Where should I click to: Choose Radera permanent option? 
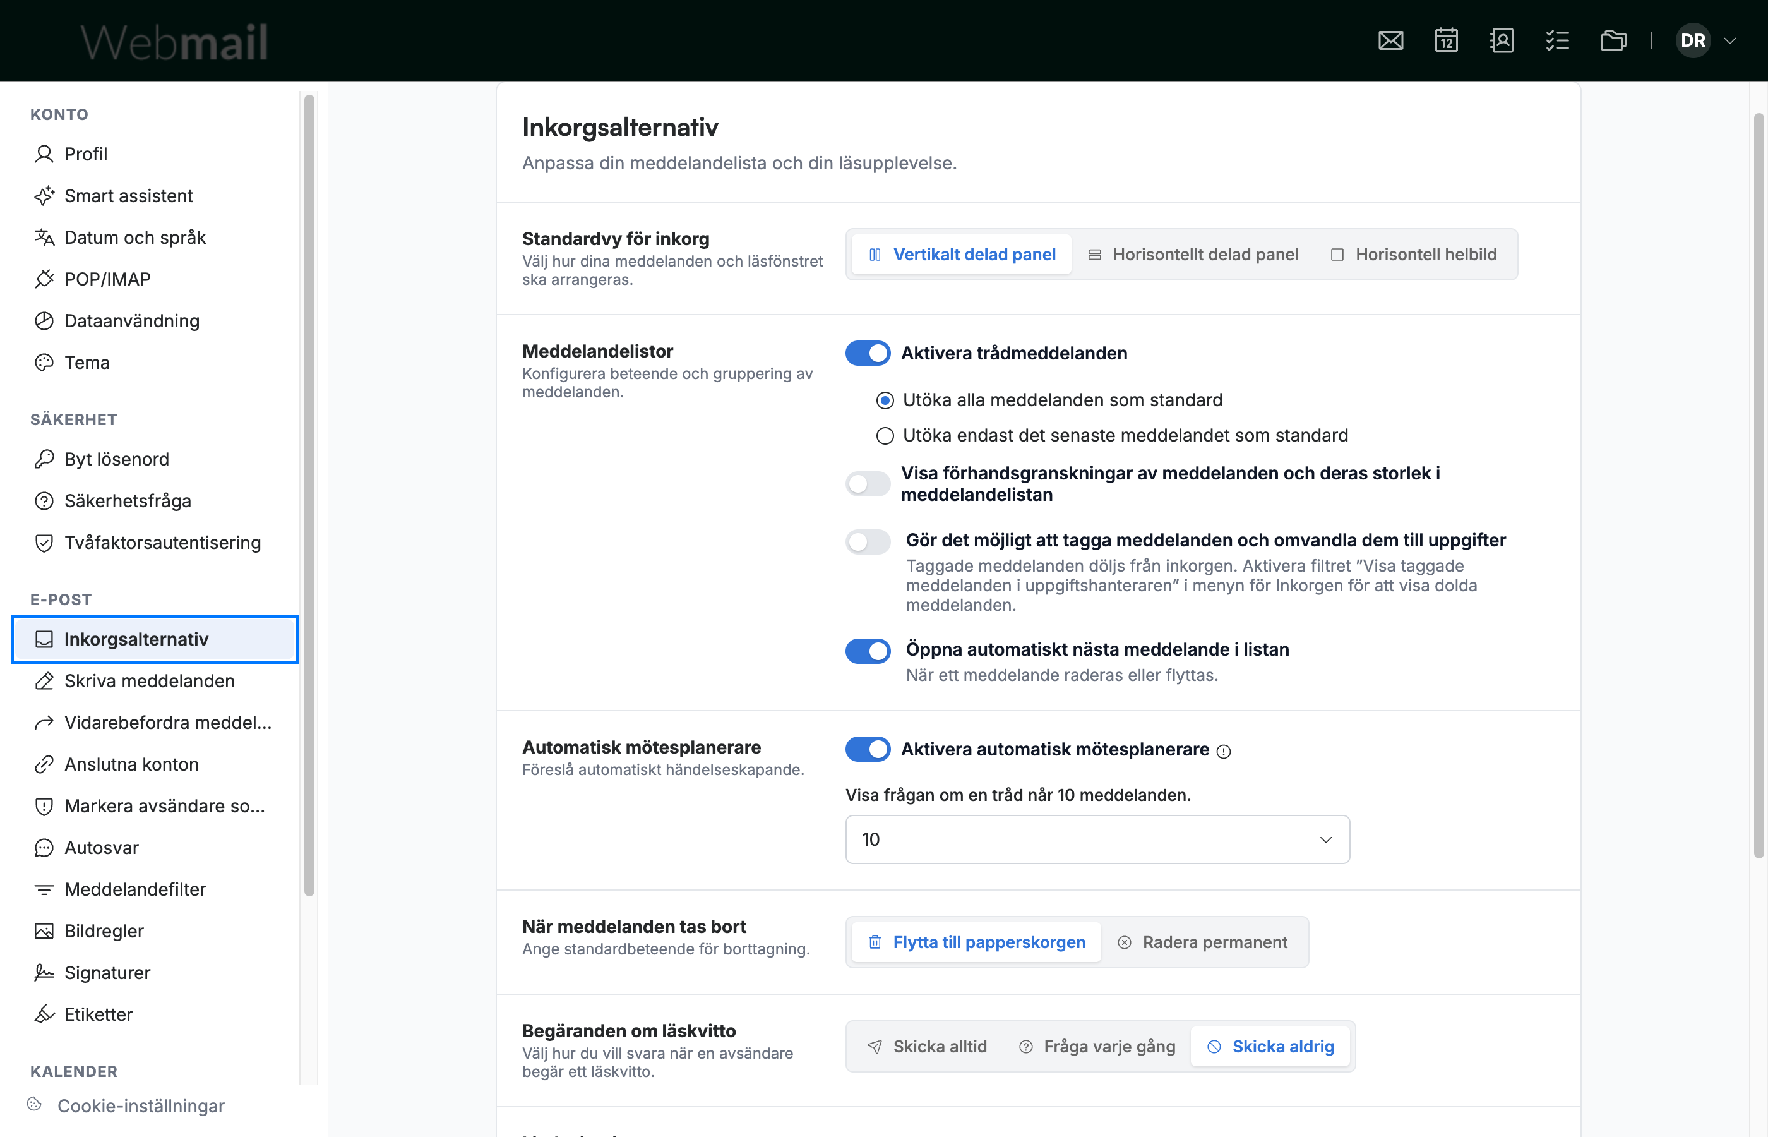coord(1203,943)
